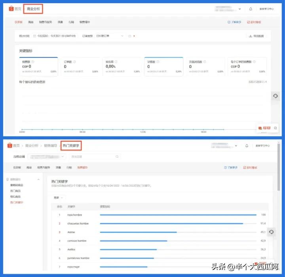Open 卖家学习中心 link in the top panel

267,9
